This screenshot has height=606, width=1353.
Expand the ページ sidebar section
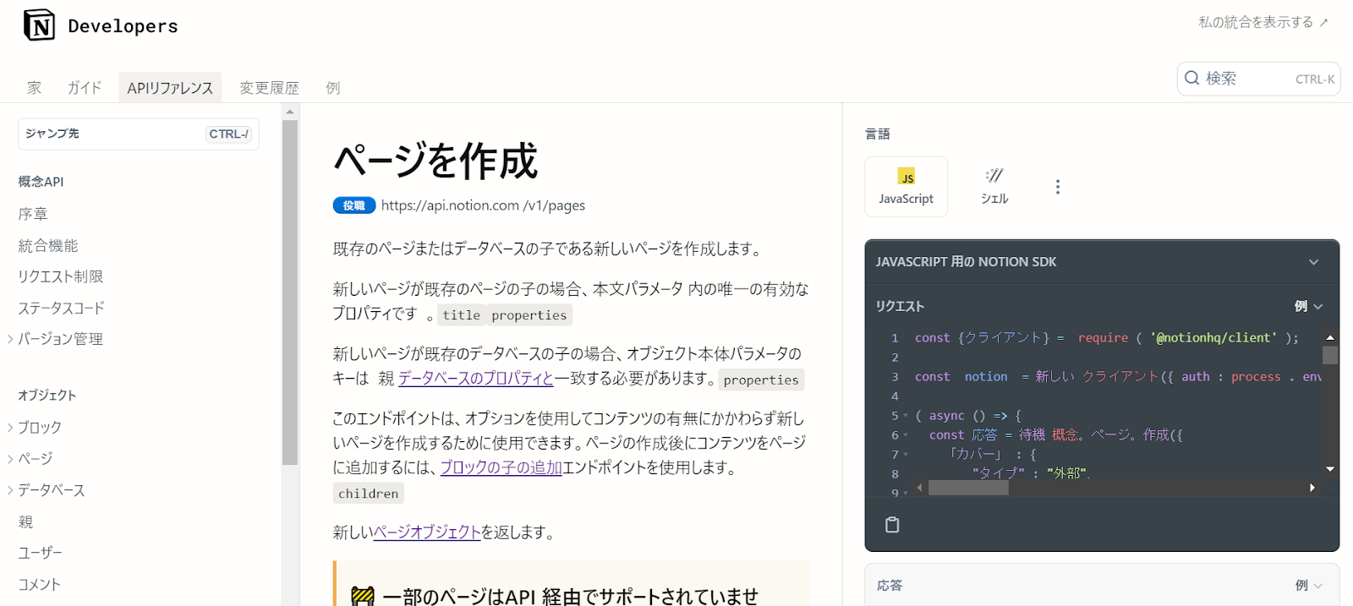click(x=10, y=459)
